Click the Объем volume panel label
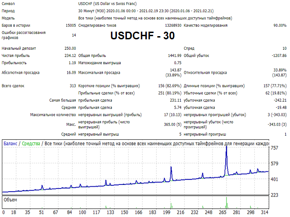290x217 pixels. (x=10, y=200)
